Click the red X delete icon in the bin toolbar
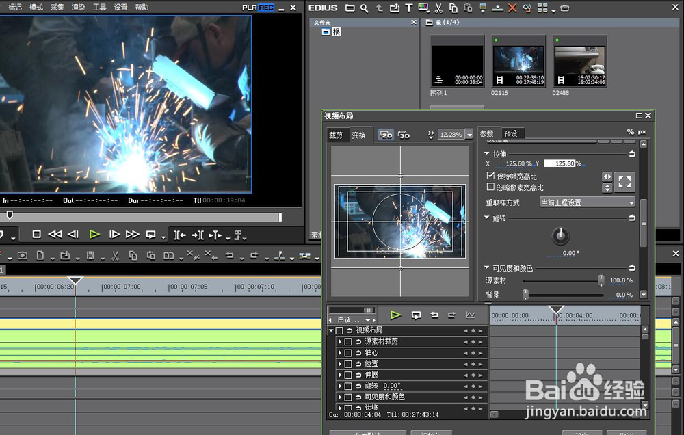Viewport: 684px width, 435px height. 512,8
